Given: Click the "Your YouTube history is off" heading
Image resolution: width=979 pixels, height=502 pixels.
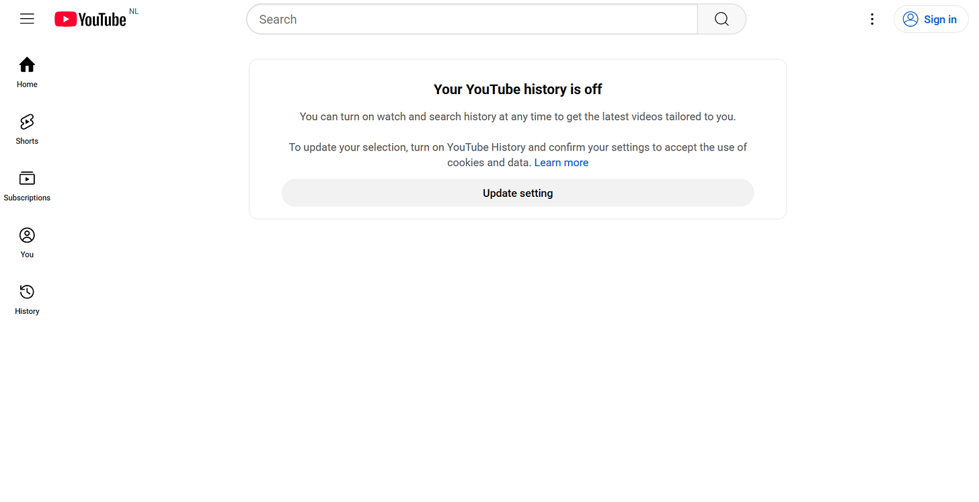Looking at the screenshot, I should 518,89.
